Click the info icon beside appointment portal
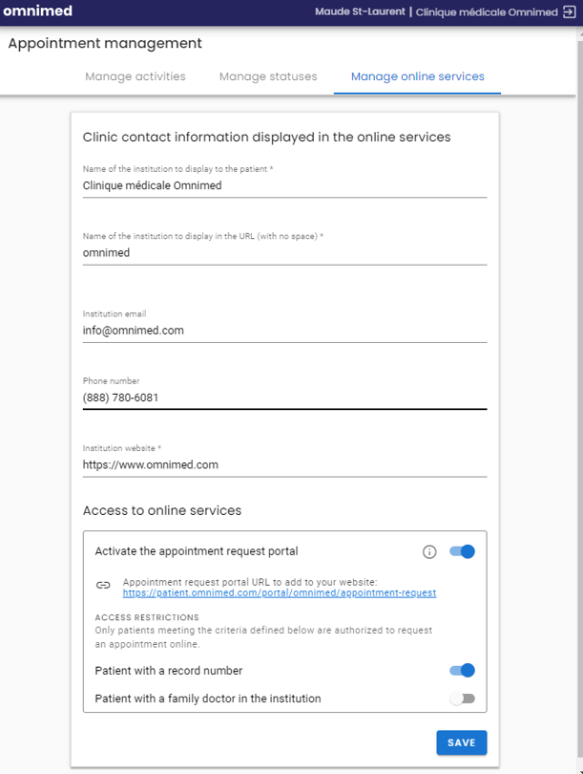This screenshot has width=583, height=774. [429, 552]
